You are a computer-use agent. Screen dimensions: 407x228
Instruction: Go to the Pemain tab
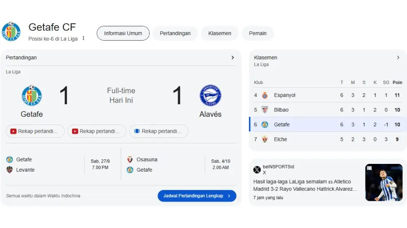click(x=258, y=33)
